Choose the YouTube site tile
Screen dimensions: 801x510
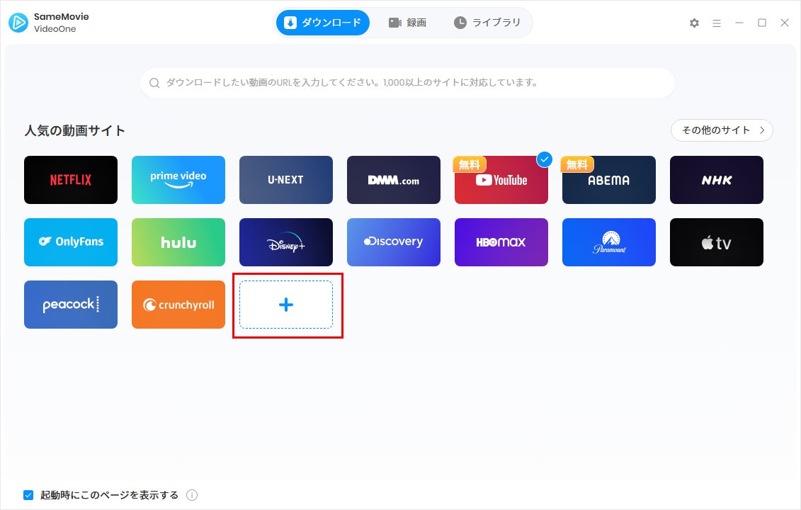point(501,180)
